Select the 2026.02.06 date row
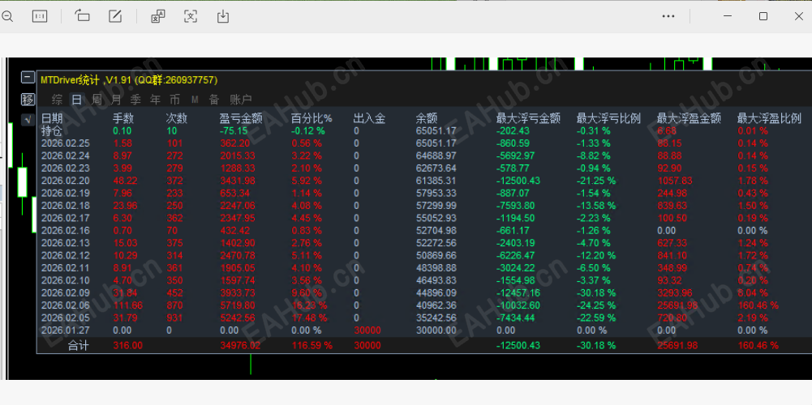Image resolution: width=812 pixels, height=405 pixels. click(65, 305)
